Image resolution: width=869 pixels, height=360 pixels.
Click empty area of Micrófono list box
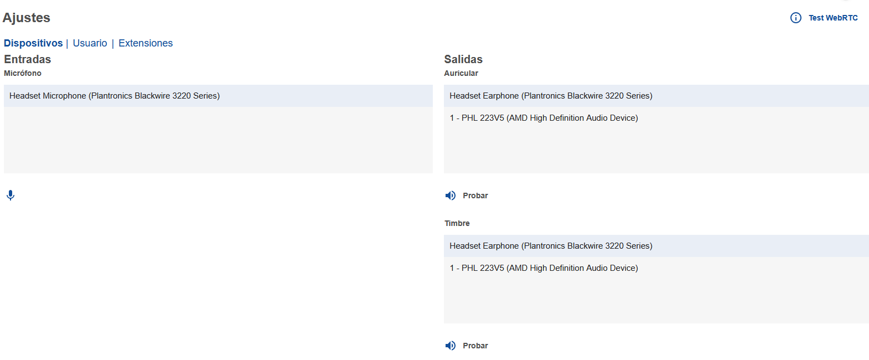[218, 144]
